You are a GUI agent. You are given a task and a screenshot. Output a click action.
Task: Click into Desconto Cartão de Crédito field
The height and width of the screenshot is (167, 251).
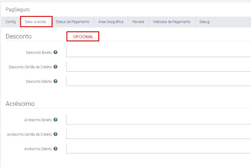point(158,67)
